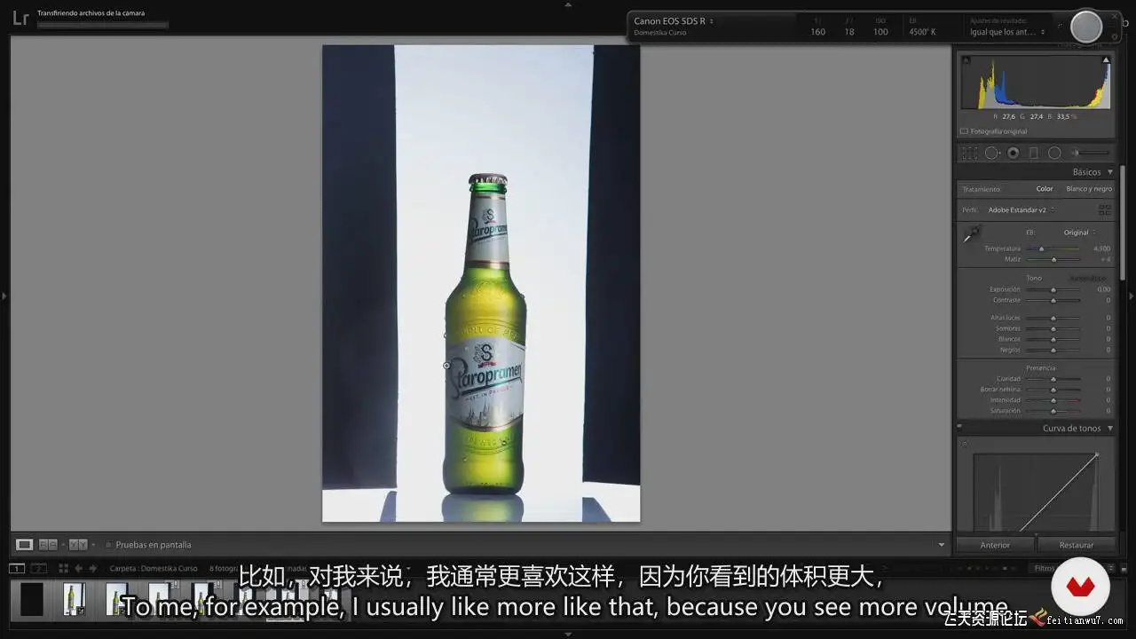
Task: Open the Filtros filter menu
Action: (1045, 568)
